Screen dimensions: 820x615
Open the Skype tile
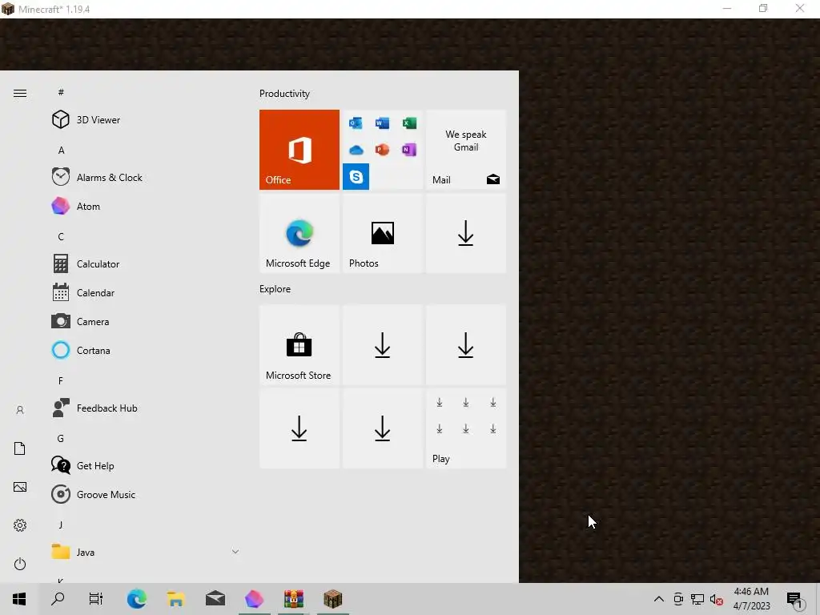[x=356, y=177]
